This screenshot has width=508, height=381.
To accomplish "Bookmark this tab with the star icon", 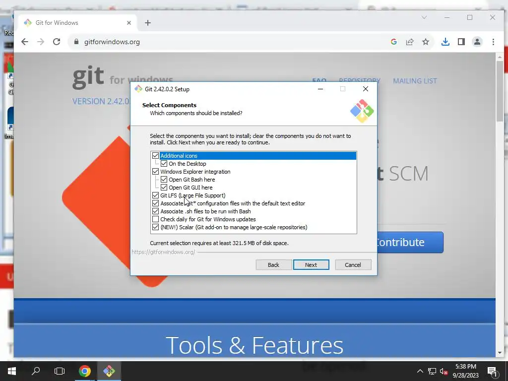I will point(425,42).
